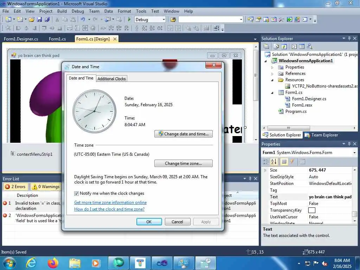Open the Form1 object selector dropdown in Properties
Image resolution: width=360 pixels, height=270 pixels.
tap(354, 153)
